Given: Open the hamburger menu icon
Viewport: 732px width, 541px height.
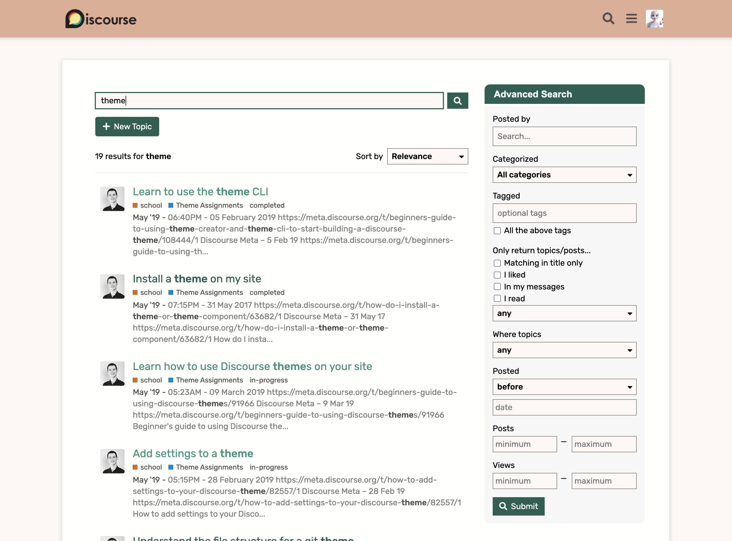Looking at the screenshot, I should pos(631,19).
